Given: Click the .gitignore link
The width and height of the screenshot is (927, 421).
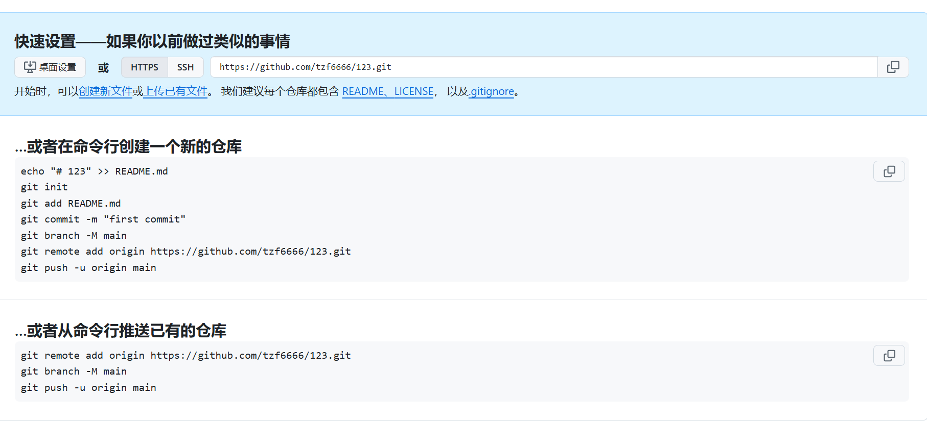Looking at the screenshot, I should coord(492,91).
